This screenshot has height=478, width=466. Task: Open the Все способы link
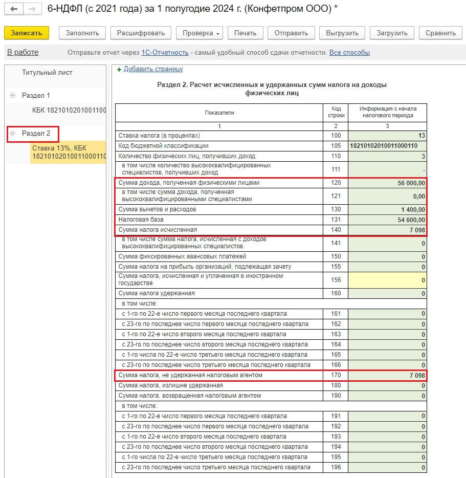[x=349, y=52]
